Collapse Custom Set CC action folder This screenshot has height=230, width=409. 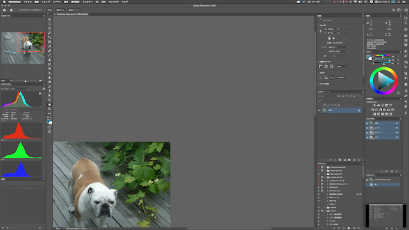pos(325,178)
